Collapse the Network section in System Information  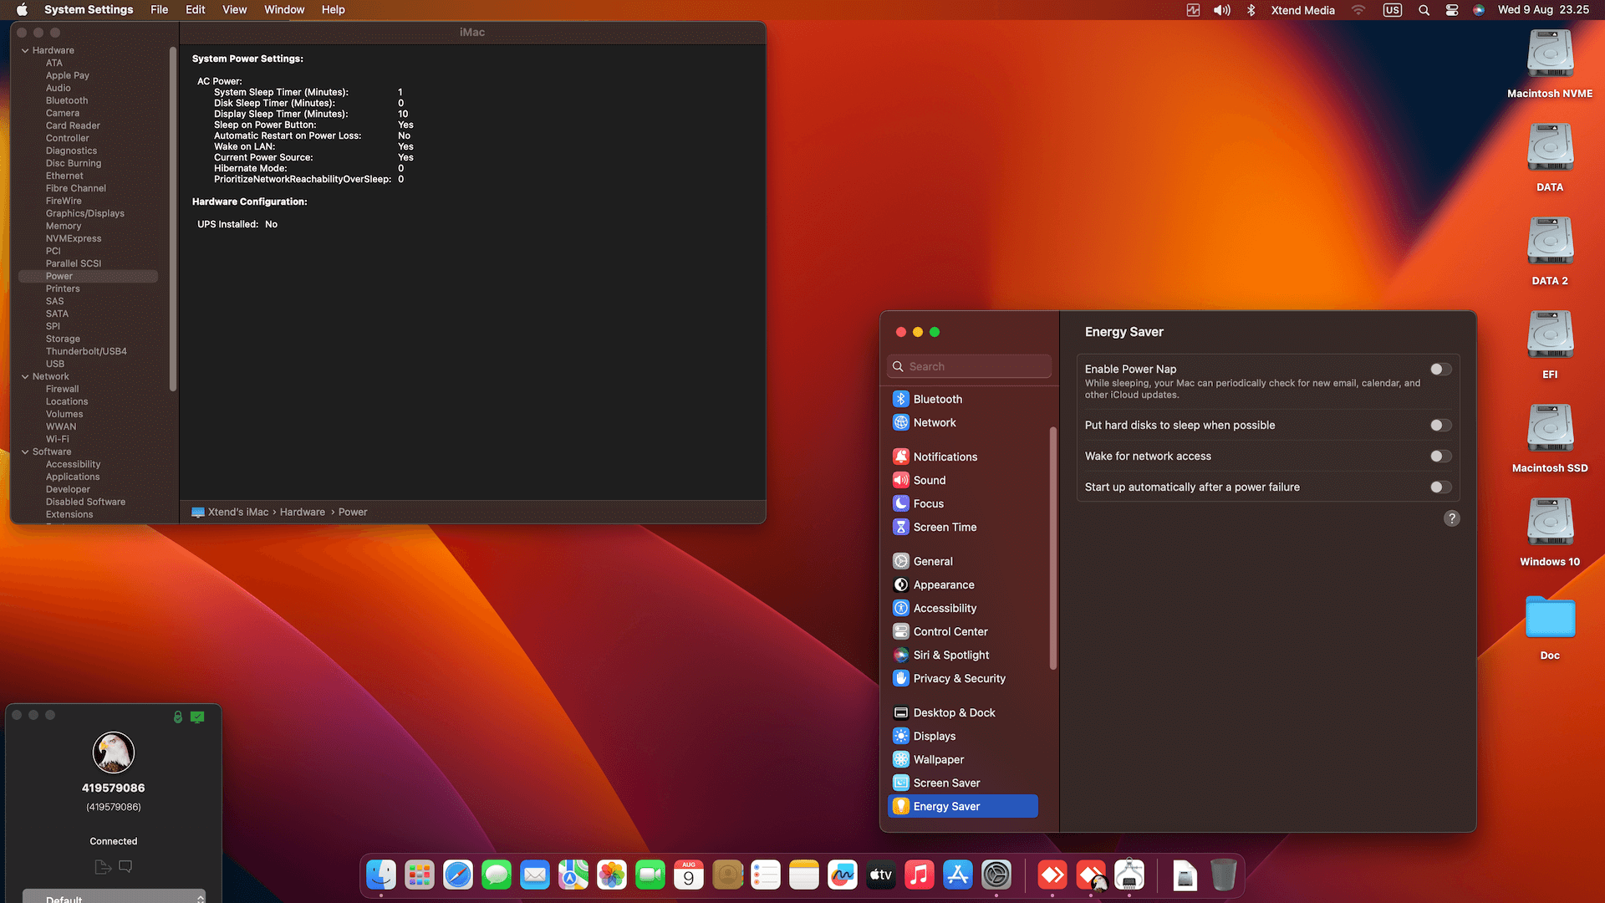pos(25,377)
